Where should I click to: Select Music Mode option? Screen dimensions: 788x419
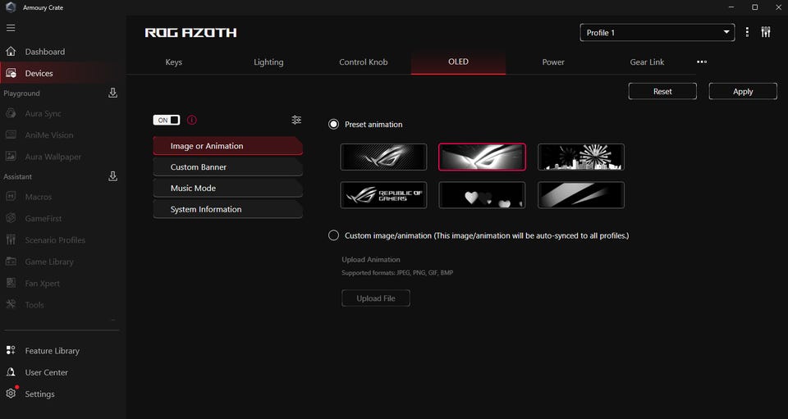click(227, 188)
